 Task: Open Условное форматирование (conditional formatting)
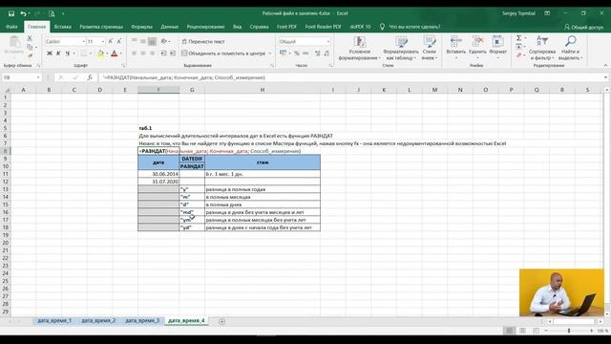(359, 49)
